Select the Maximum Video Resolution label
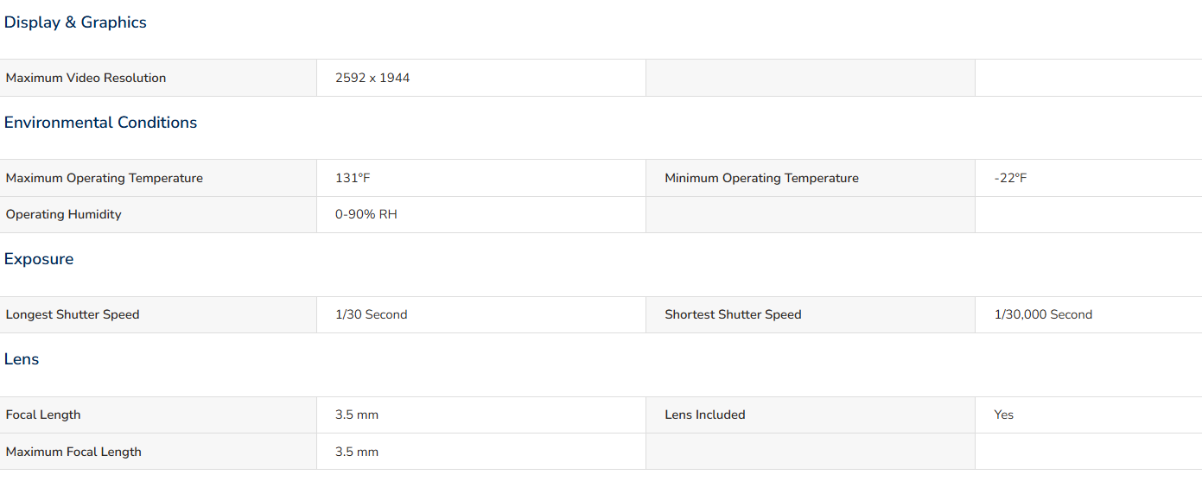The width and height of the screenshot is (1202, 481). click(x=86, y=78)
